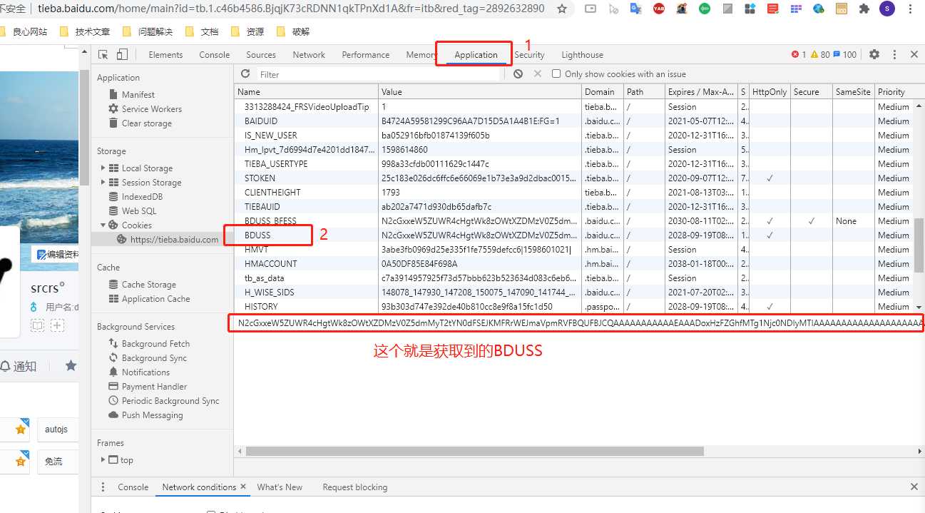The image size is (925, 513).
Task: Switch to the Elements tab
Action: (165, 55)
